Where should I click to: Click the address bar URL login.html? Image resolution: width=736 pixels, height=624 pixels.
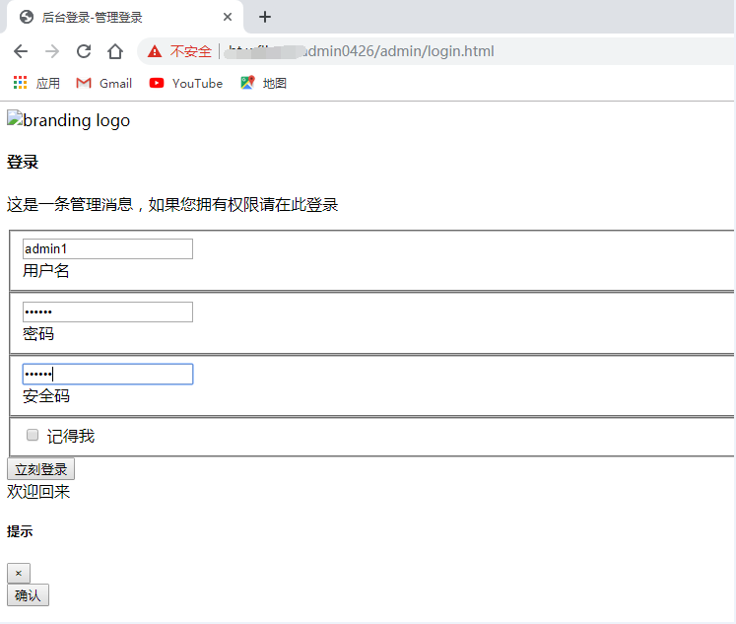pyautogui.click(x=359, y=51)
